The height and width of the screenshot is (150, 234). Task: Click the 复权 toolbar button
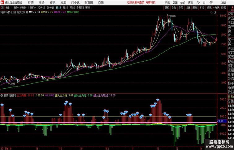tap(167, 8)
